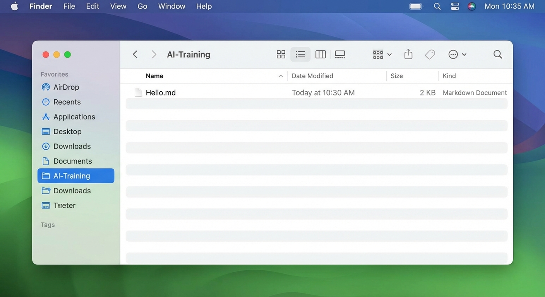
Task: Switch to icon grid view
Action: pos(281,54)
